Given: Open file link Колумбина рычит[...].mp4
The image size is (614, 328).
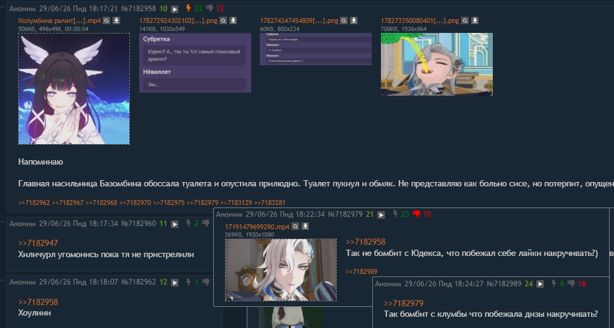Looking at the screenshot, I should pyautogui.click(x=60, y=20).
